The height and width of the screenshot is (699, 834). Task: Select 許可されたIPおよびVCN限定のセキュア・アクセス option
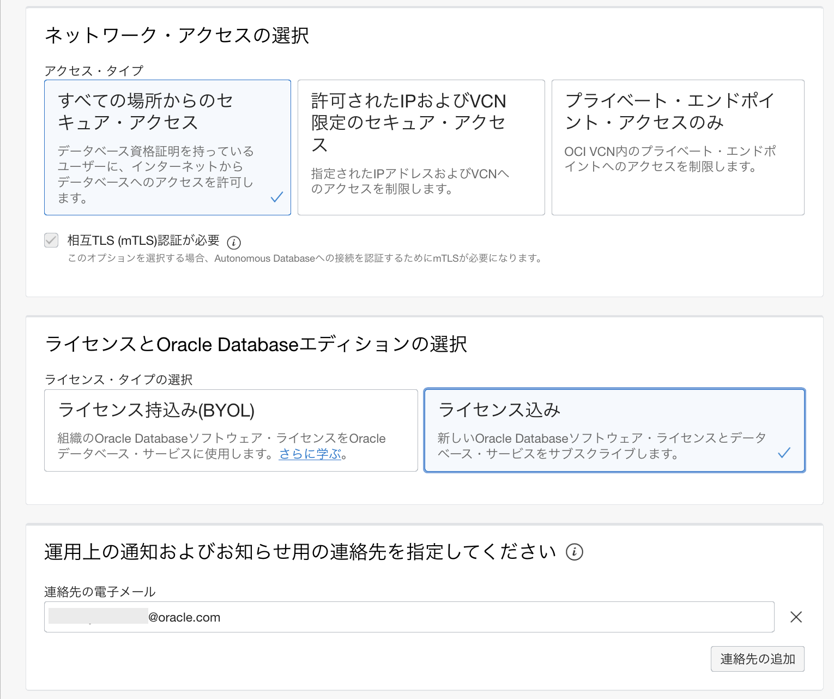tap(421, 147)
